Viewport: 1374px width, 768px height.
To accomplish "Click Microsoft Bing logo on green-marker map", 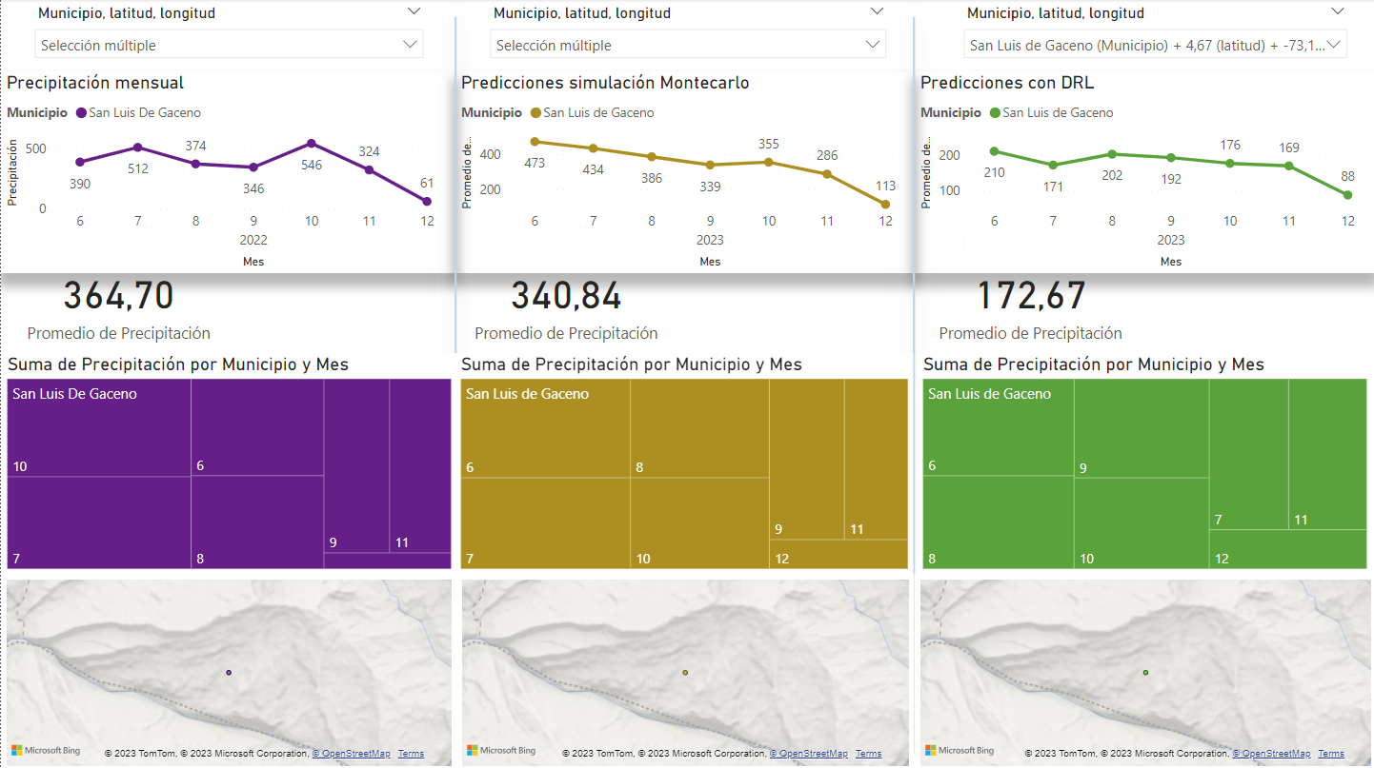I will click(x=960, y=751).
